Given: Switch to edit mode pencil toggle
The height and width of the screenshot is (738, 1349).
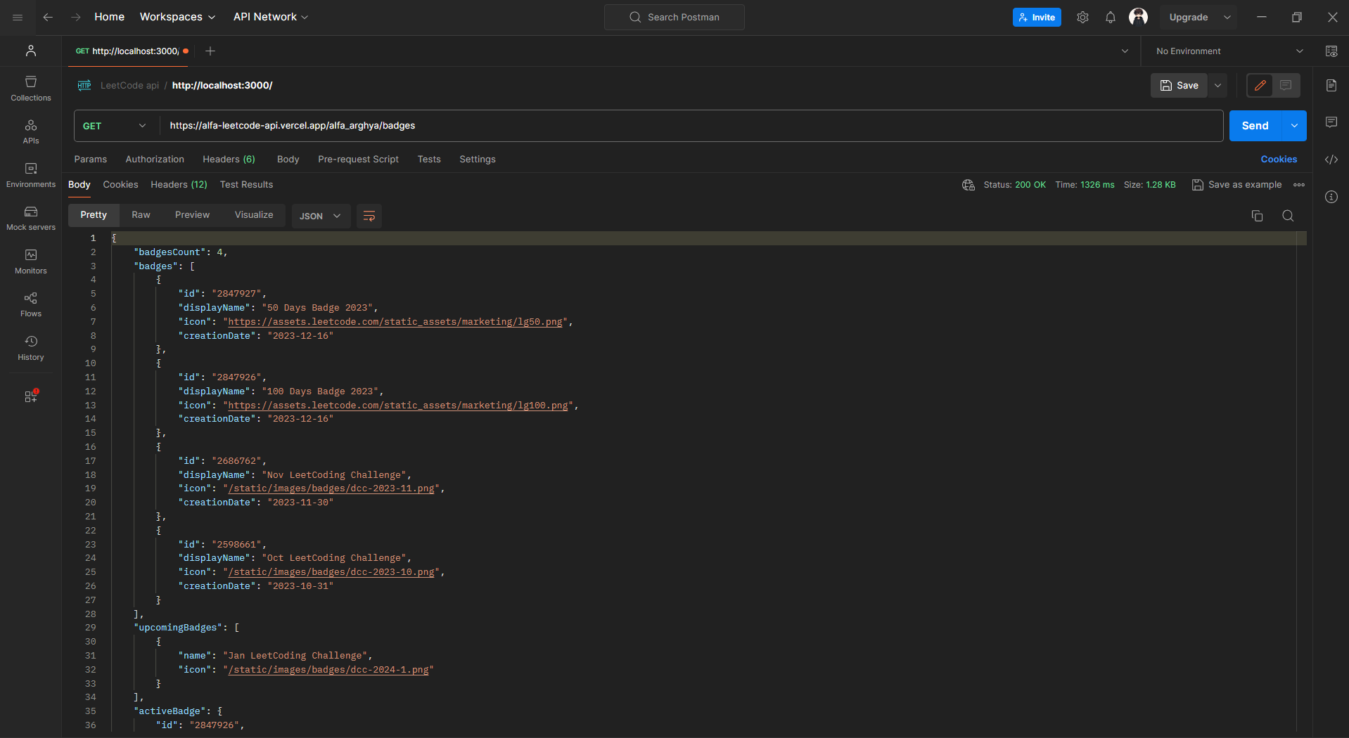Looking at the screenshot, I should point(1260,85).
